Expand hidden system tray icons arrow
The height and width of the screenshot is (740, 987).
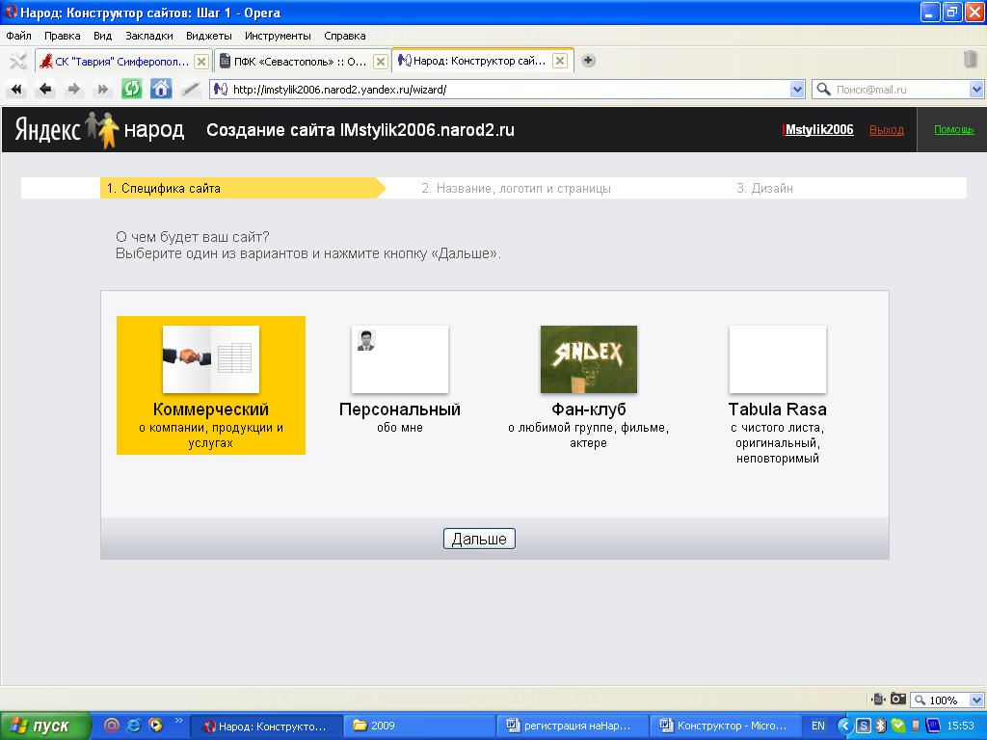844,727
